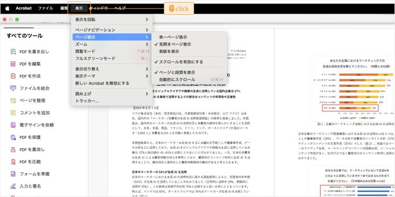Click the インド bar in the chart
The width and height of the screenshot is (395, 197).
366,75
